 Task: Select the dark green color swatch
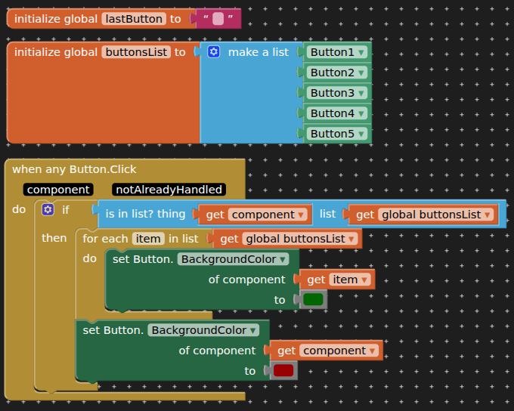(x=313, y=299)
